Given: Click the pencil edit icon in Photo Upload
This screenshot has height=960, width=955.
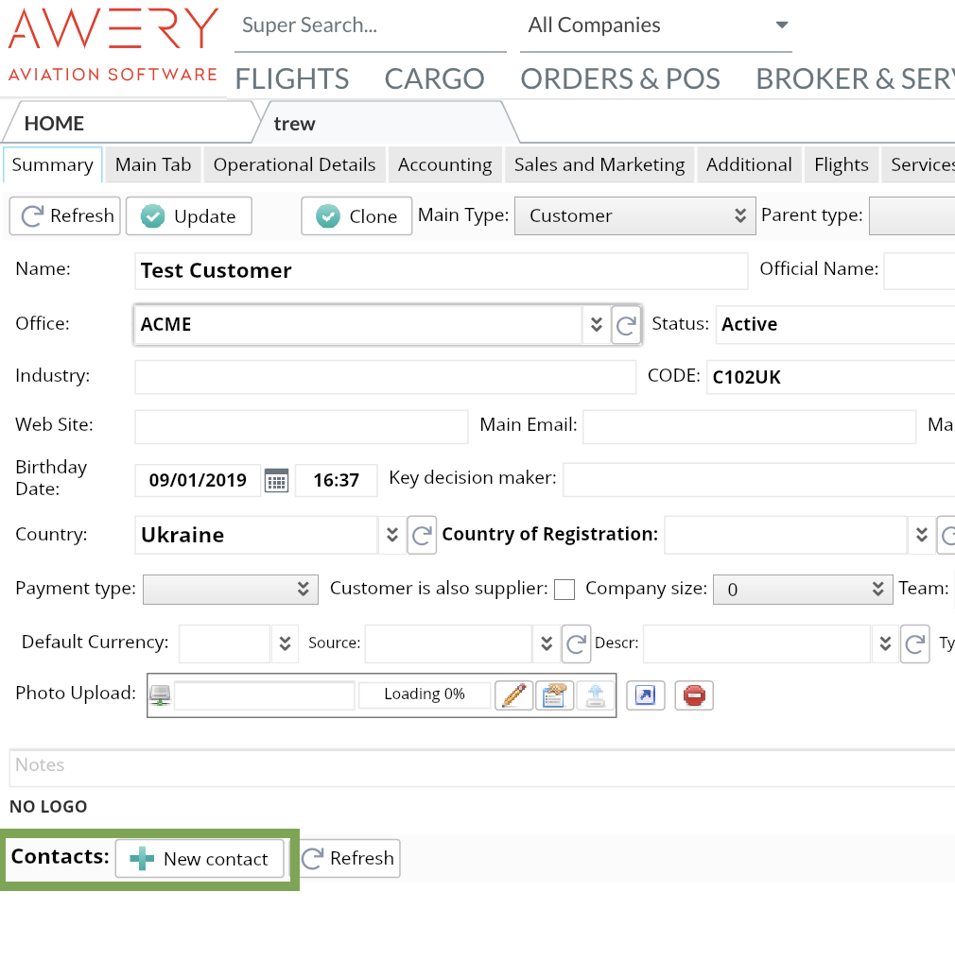Looking at the screenshot, I should [514, 695].
